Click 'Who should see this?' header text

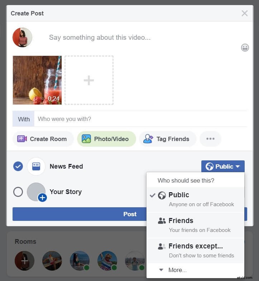coord(186,180)
